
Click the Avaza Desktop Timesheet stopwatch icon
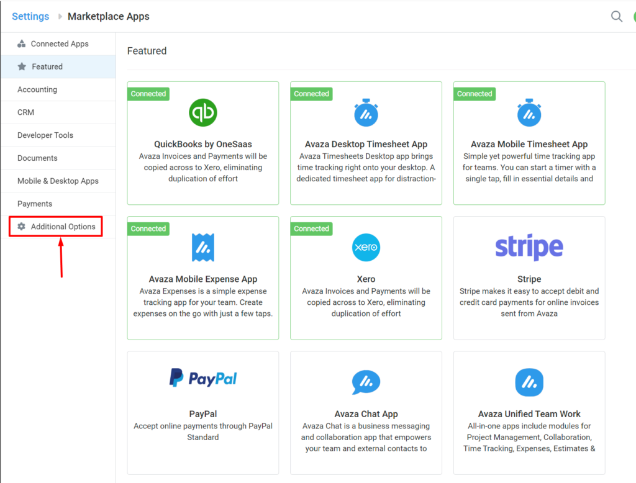(x=366, y=113)
